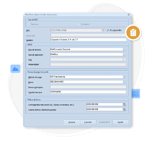Viewport: 154px width, 142px height.
Task: Close the Modificar datos fiscales dialog
Action: click(129, 15)
